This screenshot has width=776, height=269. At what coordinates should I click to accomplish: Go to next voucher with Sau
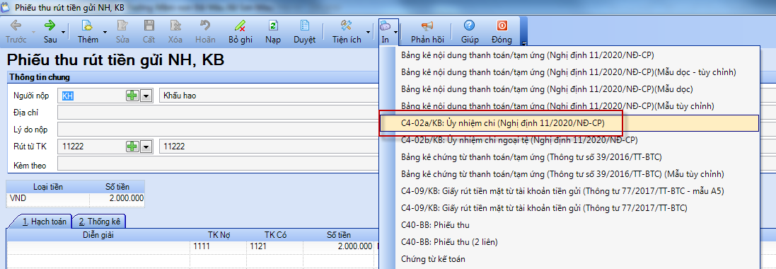[x=50, y=32]
